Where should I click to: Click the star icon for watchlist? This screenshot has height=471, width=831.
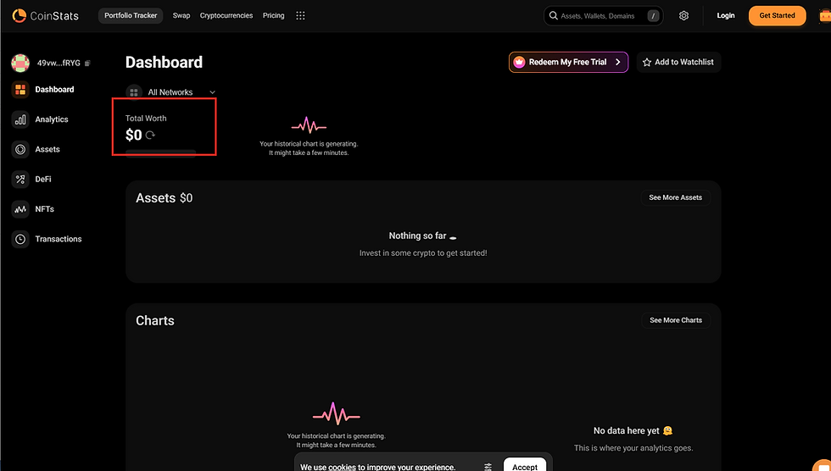click(646, 63)
